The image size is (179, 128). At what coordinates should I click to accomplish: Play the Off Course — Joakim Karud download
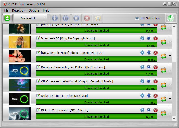point(142,81)
